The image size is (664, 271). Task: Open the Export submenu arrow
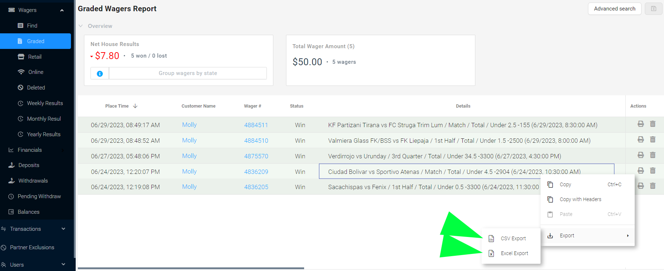628,235
